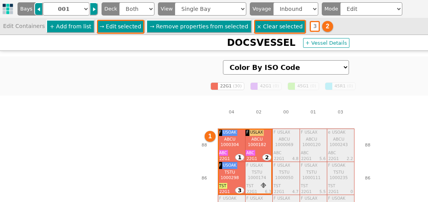Screen dimensions: 428x202
Task: Click the orange USLAX badge on ABCU 1000182
Action: pos(256,132)
